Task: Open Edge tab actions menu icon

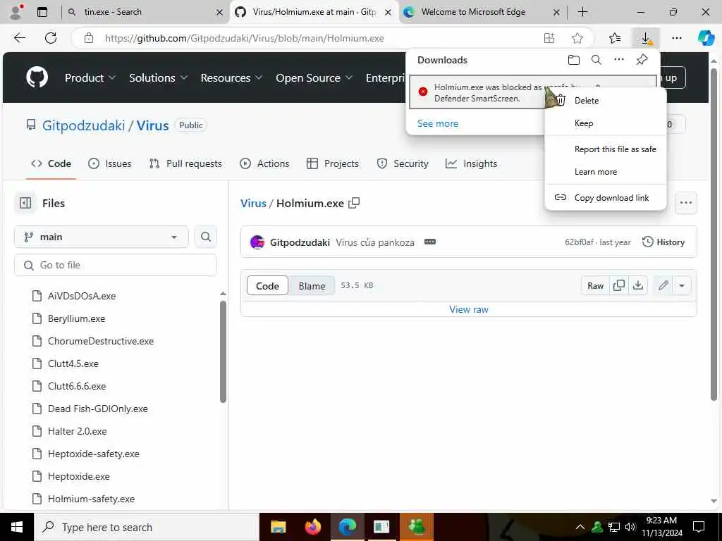Action: (42, 12)
